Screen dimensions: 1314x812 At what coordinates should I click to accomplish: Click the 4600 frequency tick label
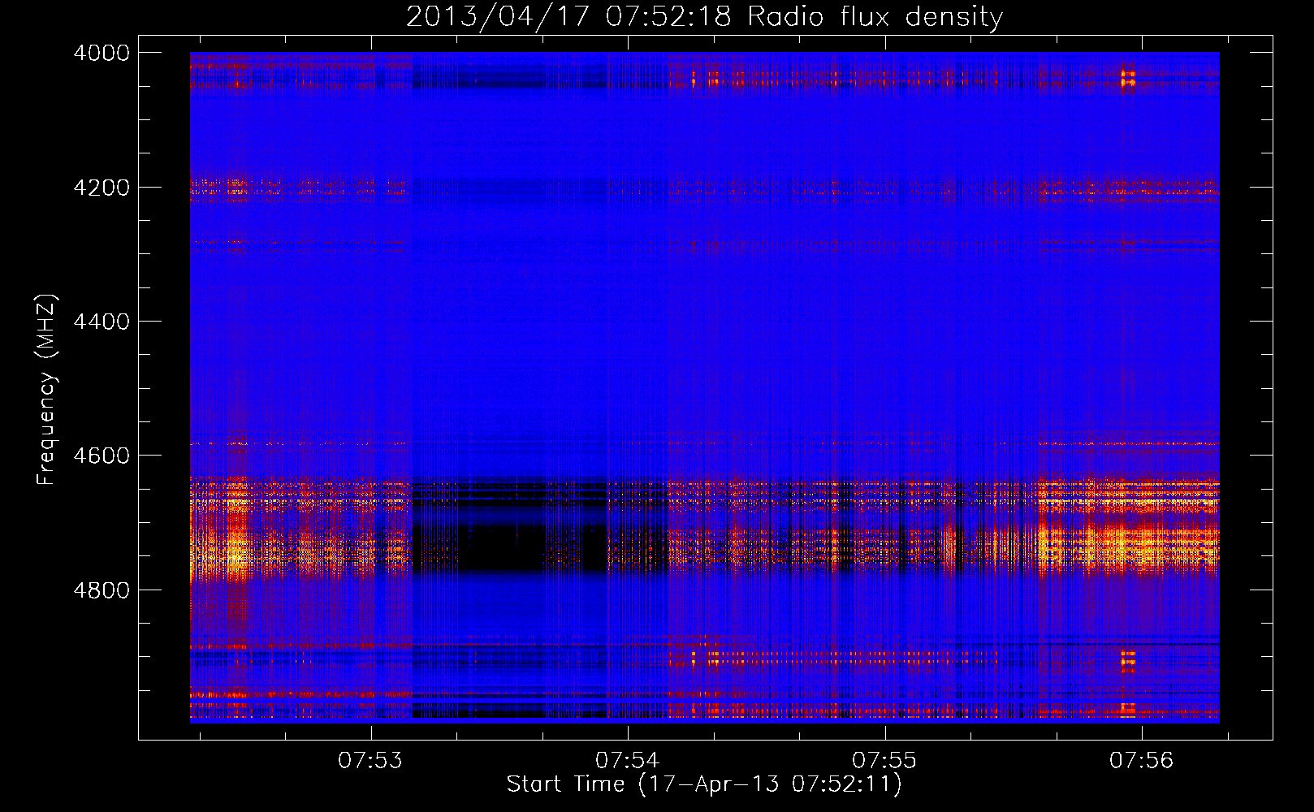[x=102, y=456]
